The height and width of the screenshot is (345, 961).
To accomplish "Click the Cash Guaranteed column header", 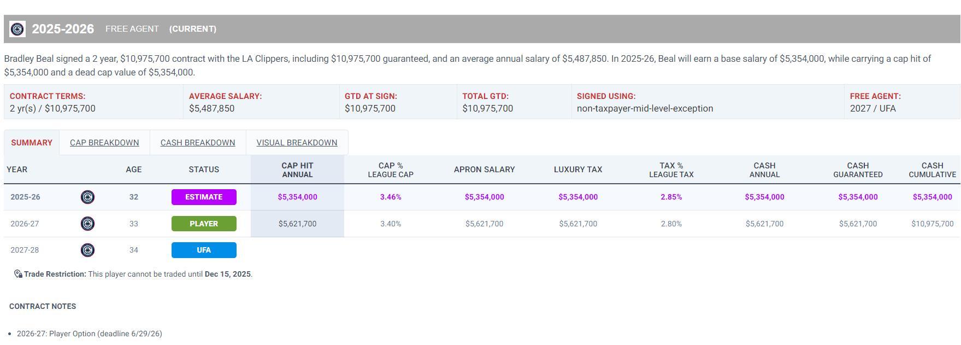I will [x=858, y=169].
